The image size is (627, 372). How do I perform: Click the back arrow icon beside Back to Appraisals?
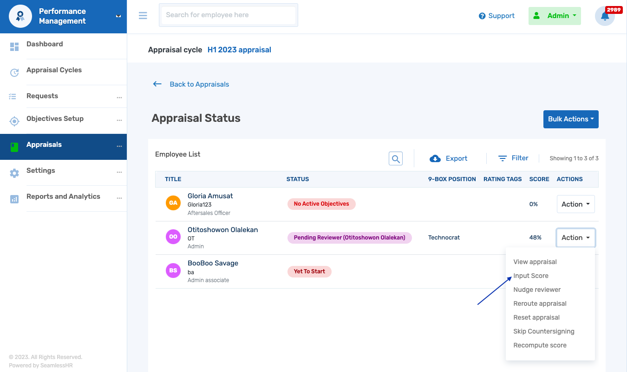point(157,84)
